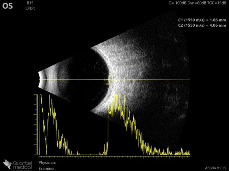229x171 pixels.
Task: Click the ABSolu V1.0.5 version text
Action: [215, 168]
